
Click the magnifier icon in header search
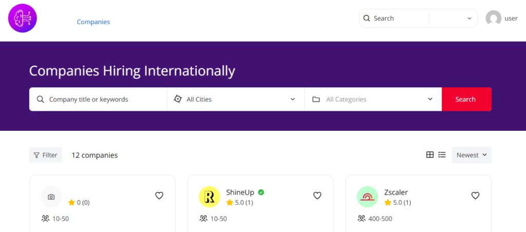(x=367, y=18)
